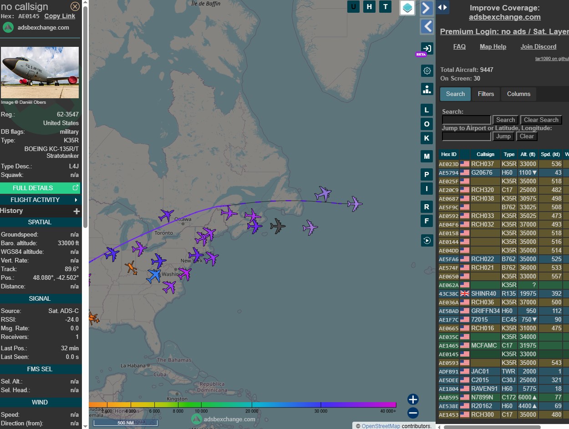Viewport: 569px width, 429px height.
Task: Open the FAQ link
Action: (x=459, y=46)
